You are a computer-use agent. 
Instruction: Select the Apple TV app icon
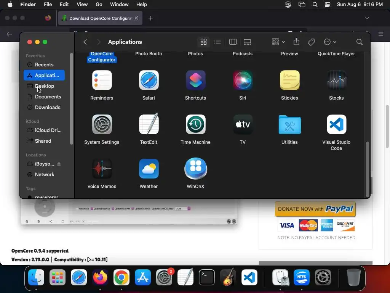pyautogui.click(x=243, y=124)
